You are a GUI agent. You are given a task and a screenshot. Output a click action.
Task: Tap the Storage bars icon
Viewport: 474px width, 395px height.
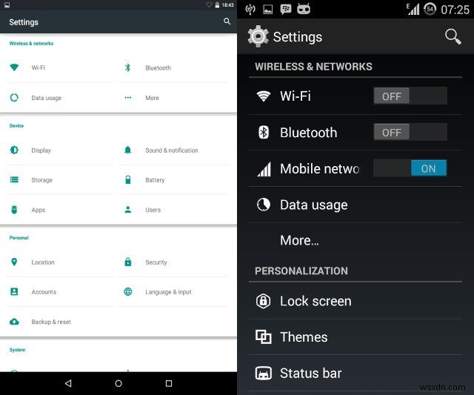pyautogui.click(x=14, y=179)
